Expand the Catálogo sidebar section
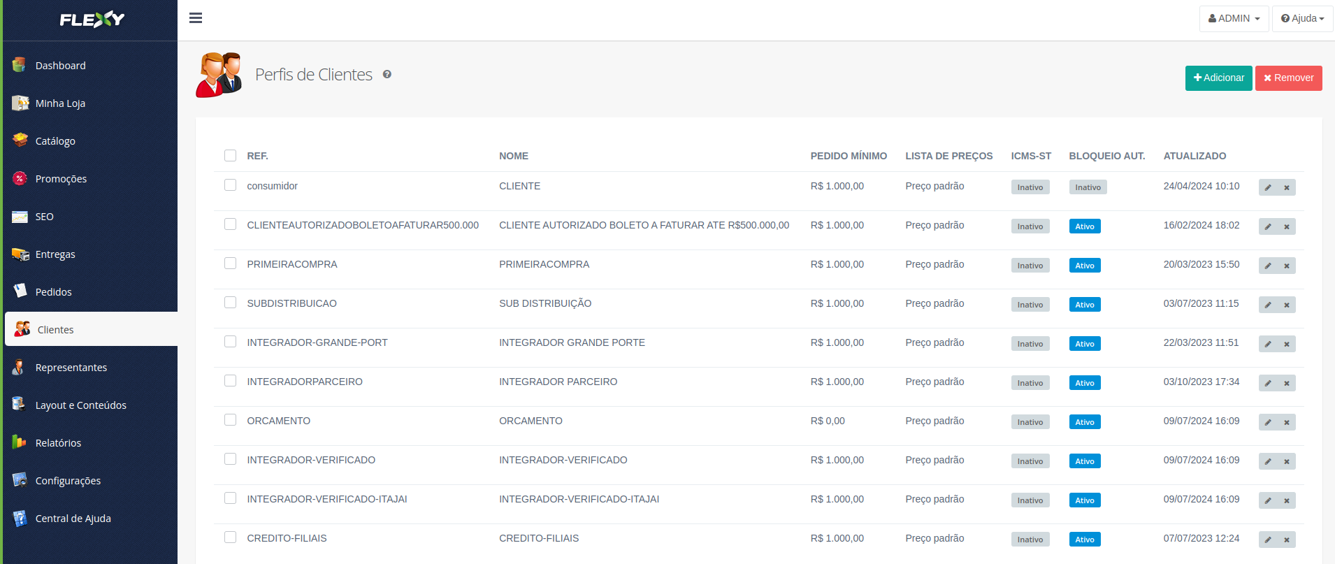 point(55,141)
